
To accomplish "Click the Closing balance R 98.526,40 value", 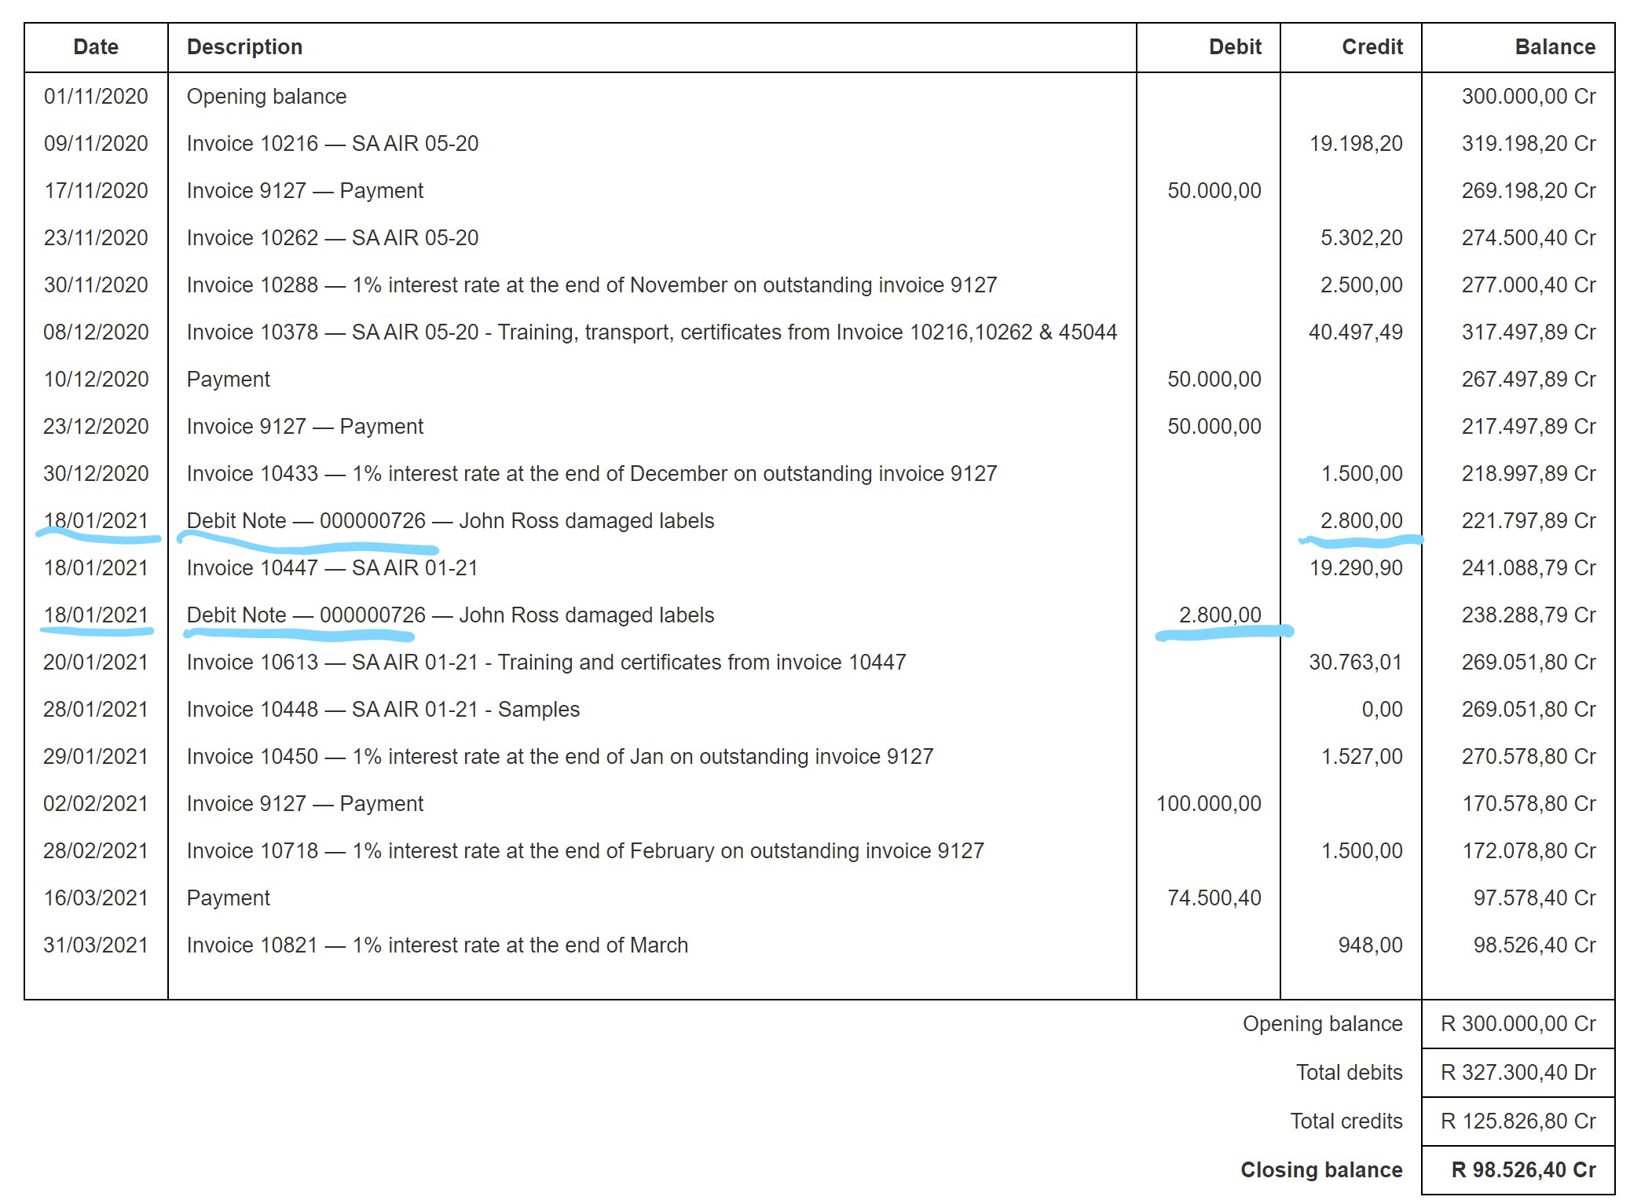I will tap(1522, 1170).
